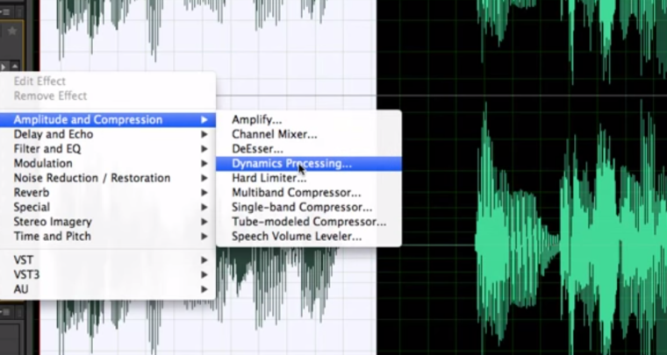667x355 pixels.
Task: Expand the Delay and Echo submenu
Action: [x=53, y=134]
